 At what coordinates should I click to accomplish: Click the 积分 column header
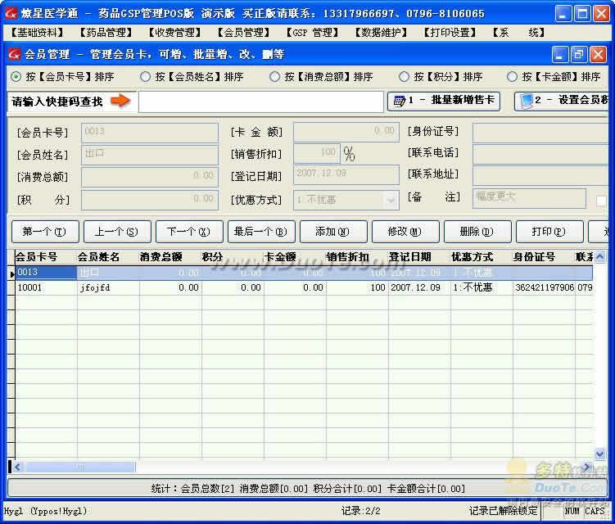click(233, 257)
